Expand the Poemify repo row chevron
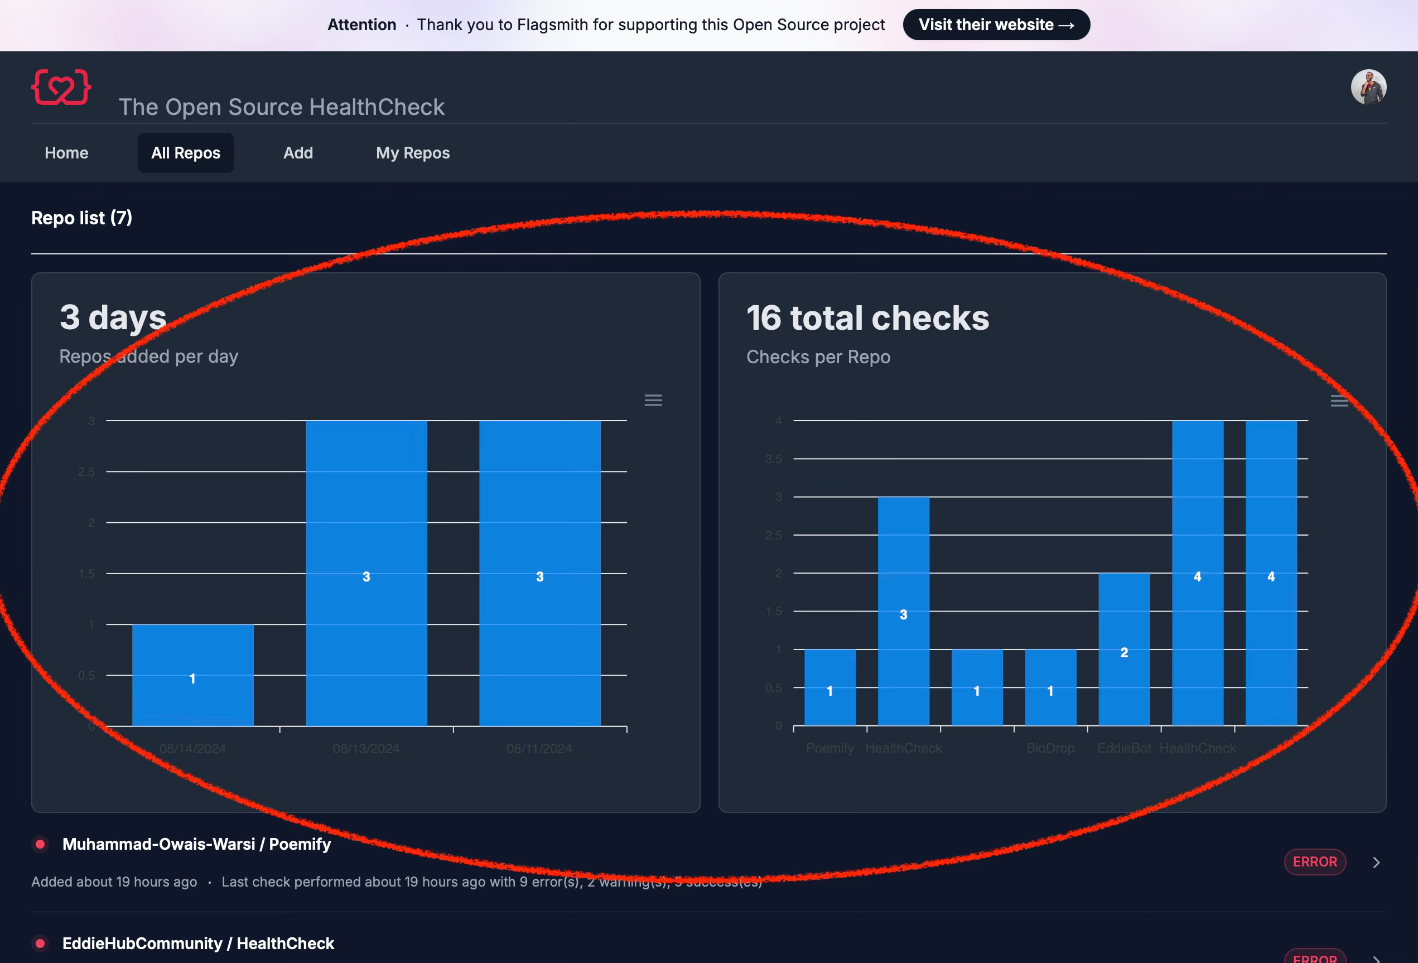Viewport: 1418px width, 963px height. (1376, 863)
